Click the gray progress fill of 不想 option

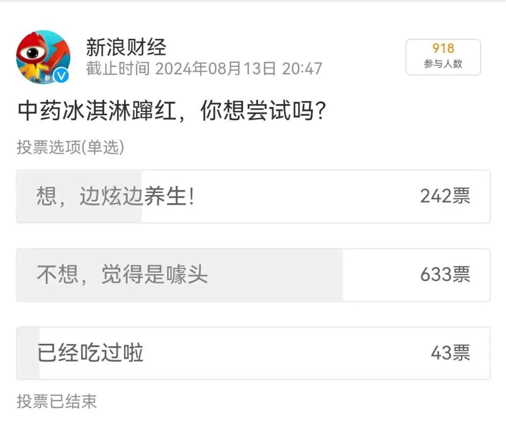click(x=180, y=275)
